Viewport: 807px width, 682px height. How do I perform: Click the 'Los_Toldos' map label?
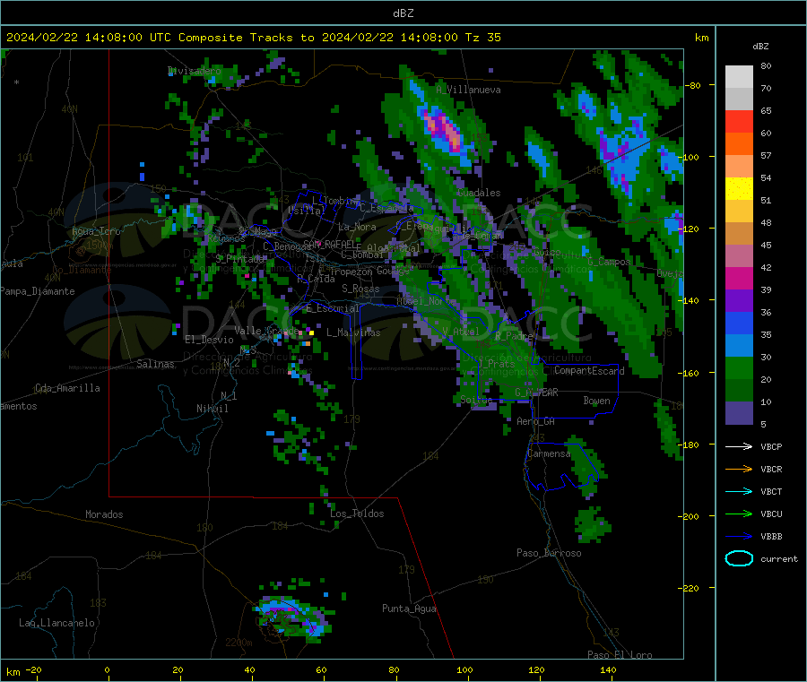click(x=357, y=514)
